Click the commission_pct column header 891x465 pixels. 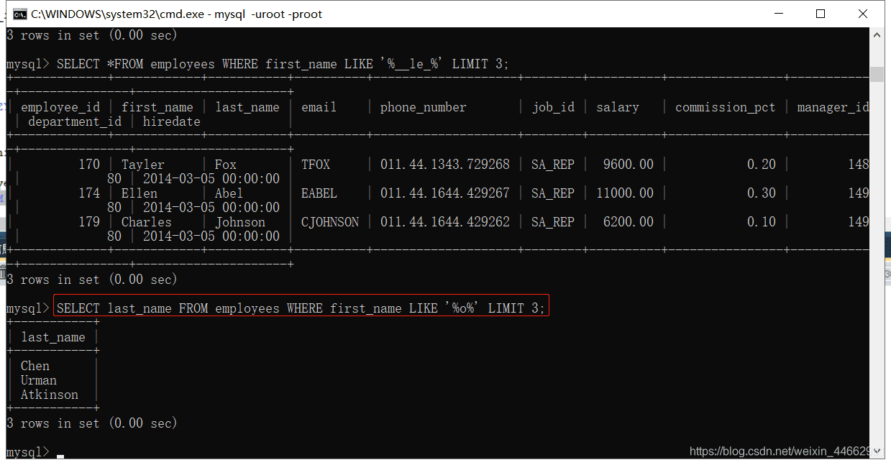click(725, 107)
